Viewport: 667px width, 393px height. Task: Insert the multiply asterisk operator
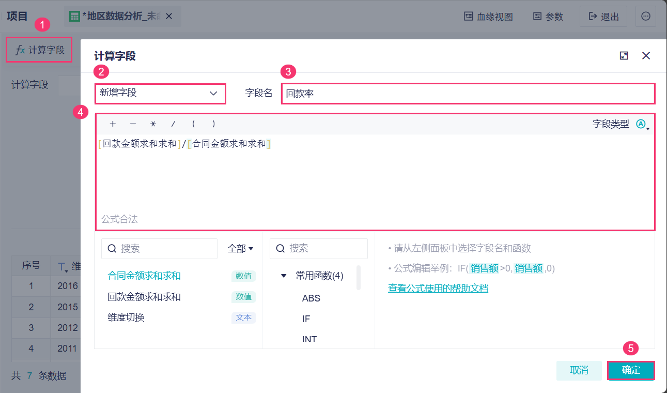pyautogui.click(x=153, y=124)
